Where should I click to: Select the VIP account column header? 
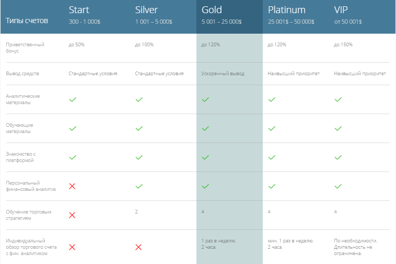pyautogui.click(x=348, y=15)
